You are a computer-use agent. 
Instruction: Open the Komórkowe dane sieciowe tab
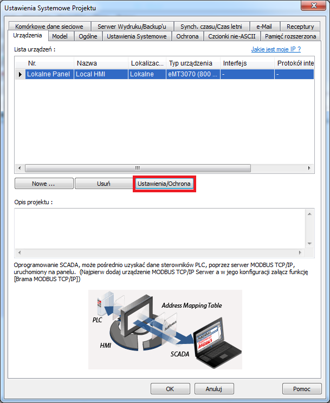tap(49, 26)
